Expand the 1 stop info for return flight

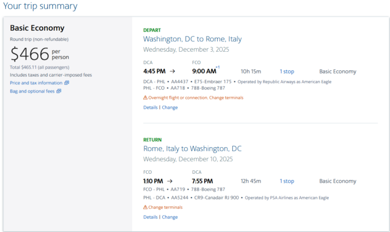click(x=287, y=181)
